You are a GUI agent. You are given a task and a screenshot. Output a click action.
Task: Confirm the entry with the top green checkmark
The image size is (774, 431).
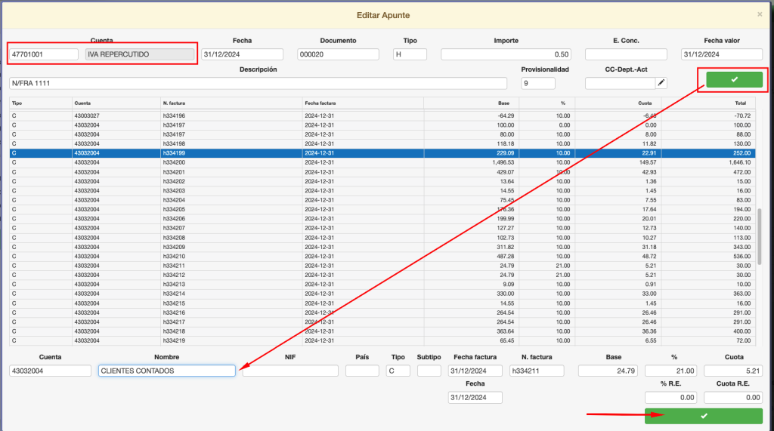click(x=734, y=80)
